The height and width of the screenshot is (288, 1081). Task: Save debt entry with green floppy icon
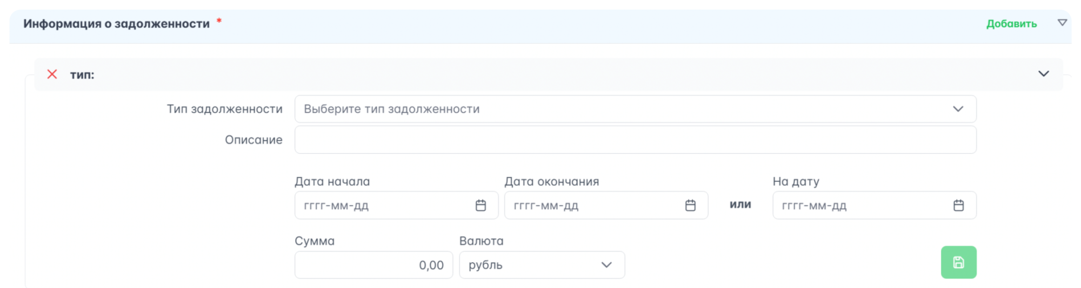tap(958, 263)
